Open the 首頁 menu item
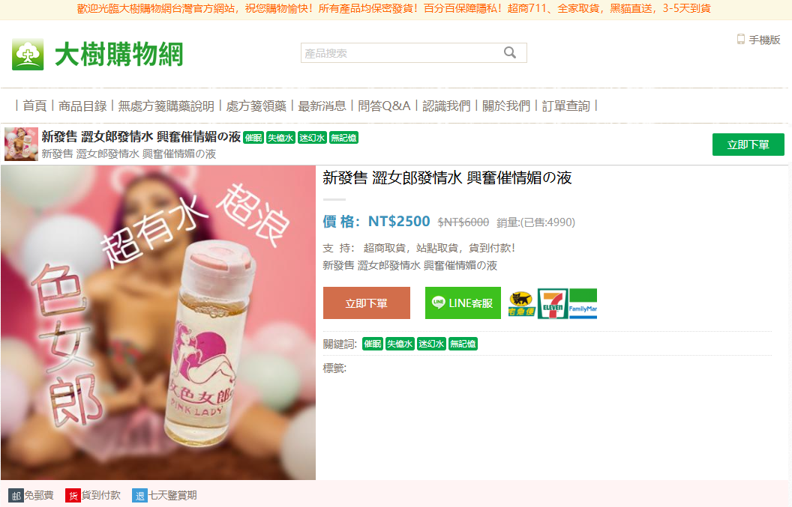The image size is (792, 507). coord(34,106)
